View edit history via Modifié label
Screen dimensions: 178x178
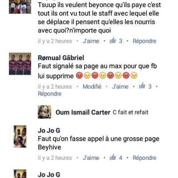[92, 86]
